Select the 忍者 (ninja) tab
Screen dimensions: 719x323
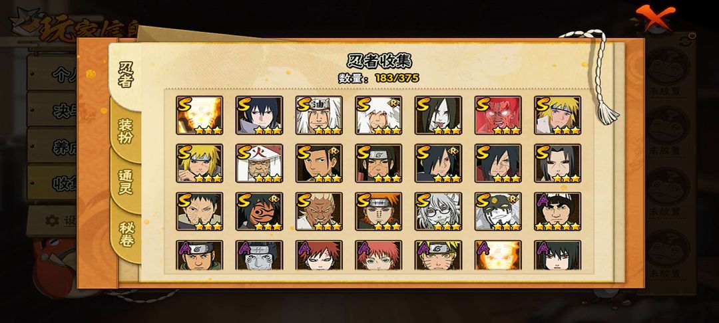point(125,74)
